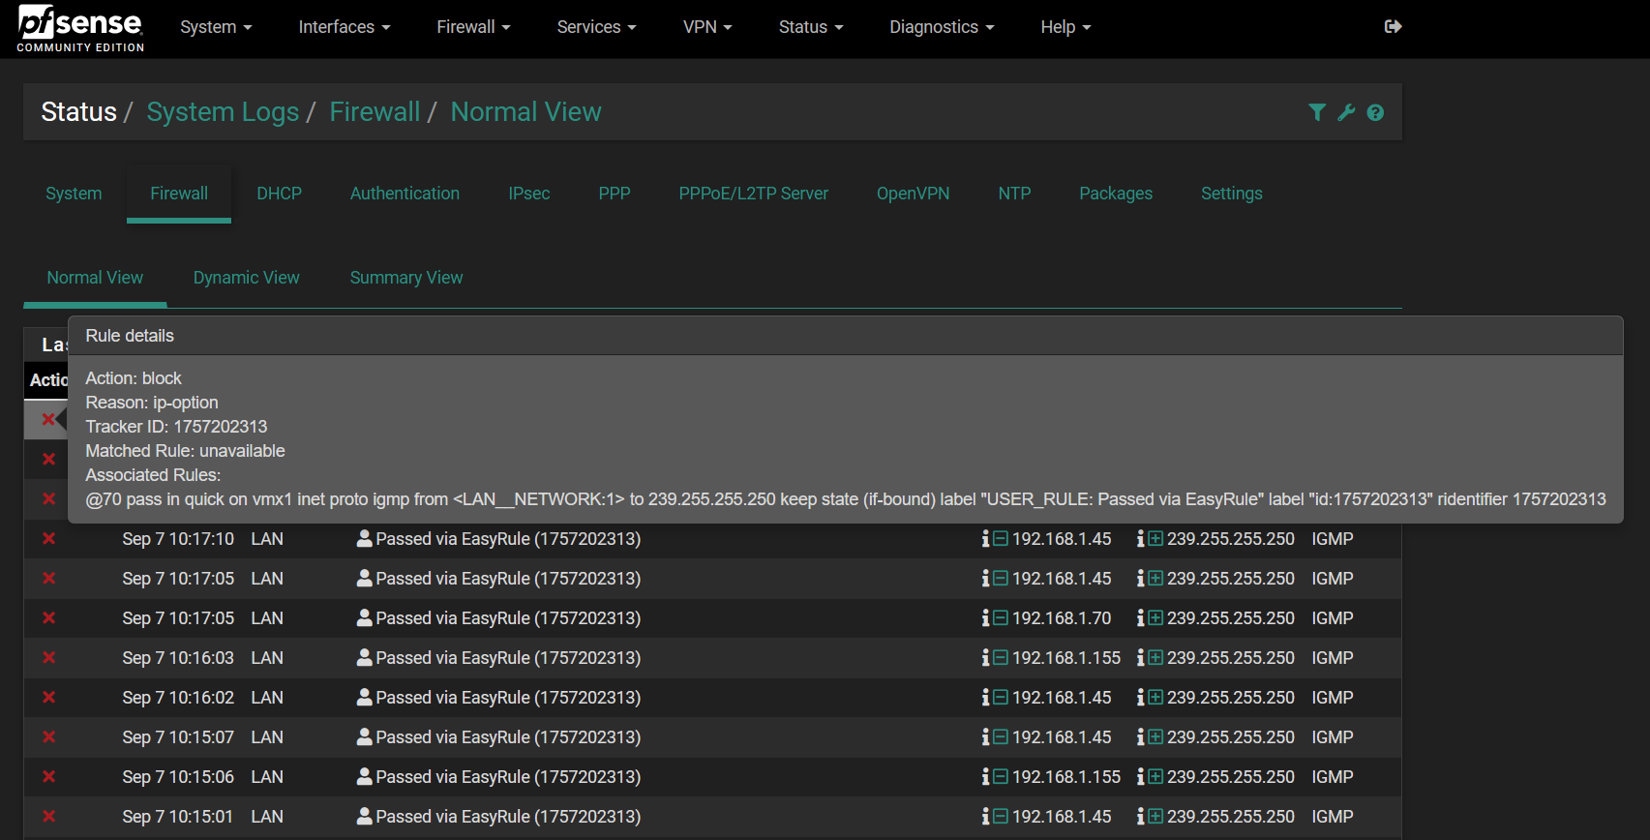Image resolution: width=1650 pixels, height=840 pixels.
Task: Click EasyRule block-source icon for 10:17:10 row
Action: click(x=1001, y=538)
